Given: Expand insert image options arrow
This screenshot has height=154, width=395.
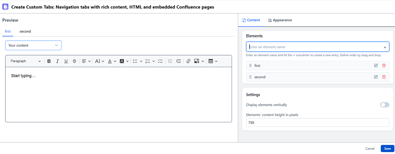Looking at the screenshot, I should tap(203, 61).
